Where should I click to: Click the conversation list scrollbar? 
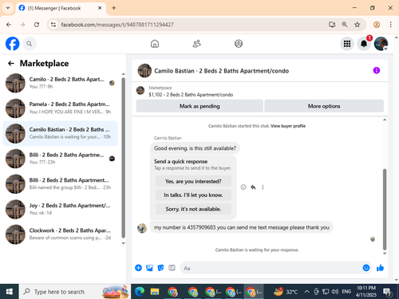[123, 158]
